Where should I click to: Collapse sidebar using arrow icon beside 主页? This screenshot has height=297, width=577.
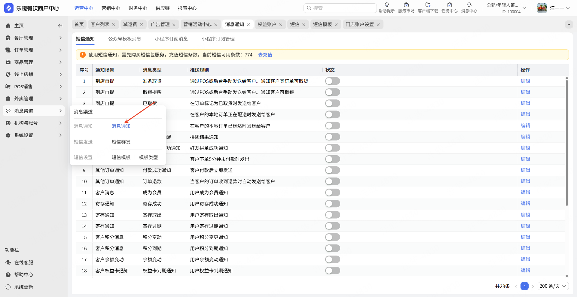[x=60, y=26]
